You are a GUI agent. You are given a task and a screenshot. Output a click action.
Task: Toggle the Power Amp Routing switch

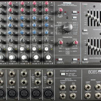[63, 74]
